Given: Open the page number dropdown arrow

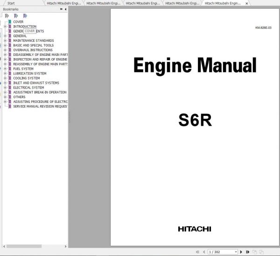Looking at the screenshot, I should (236, 252).
